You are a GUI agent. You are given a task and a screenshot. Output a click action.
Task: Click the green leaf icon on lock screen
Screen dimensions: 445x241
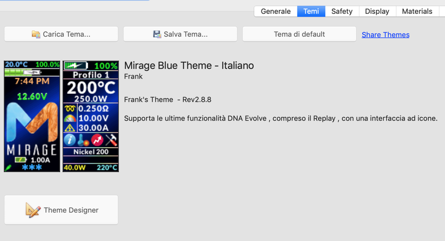tap(8, 168)
